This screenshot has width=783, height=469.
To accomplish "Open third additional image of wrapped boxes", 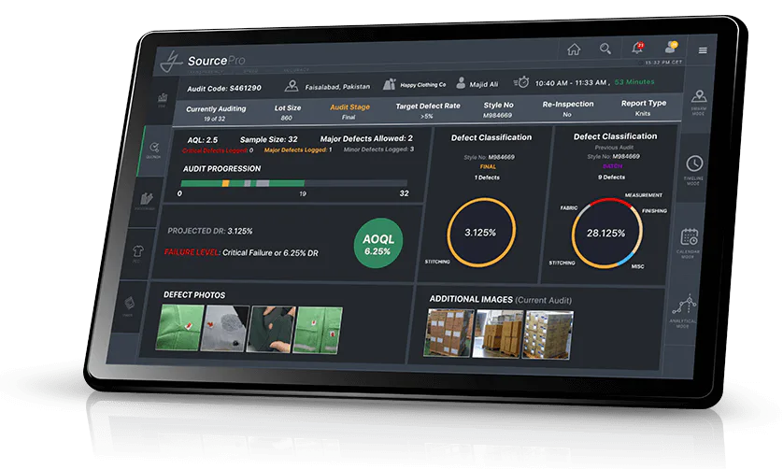I will [x=548, y=334].
